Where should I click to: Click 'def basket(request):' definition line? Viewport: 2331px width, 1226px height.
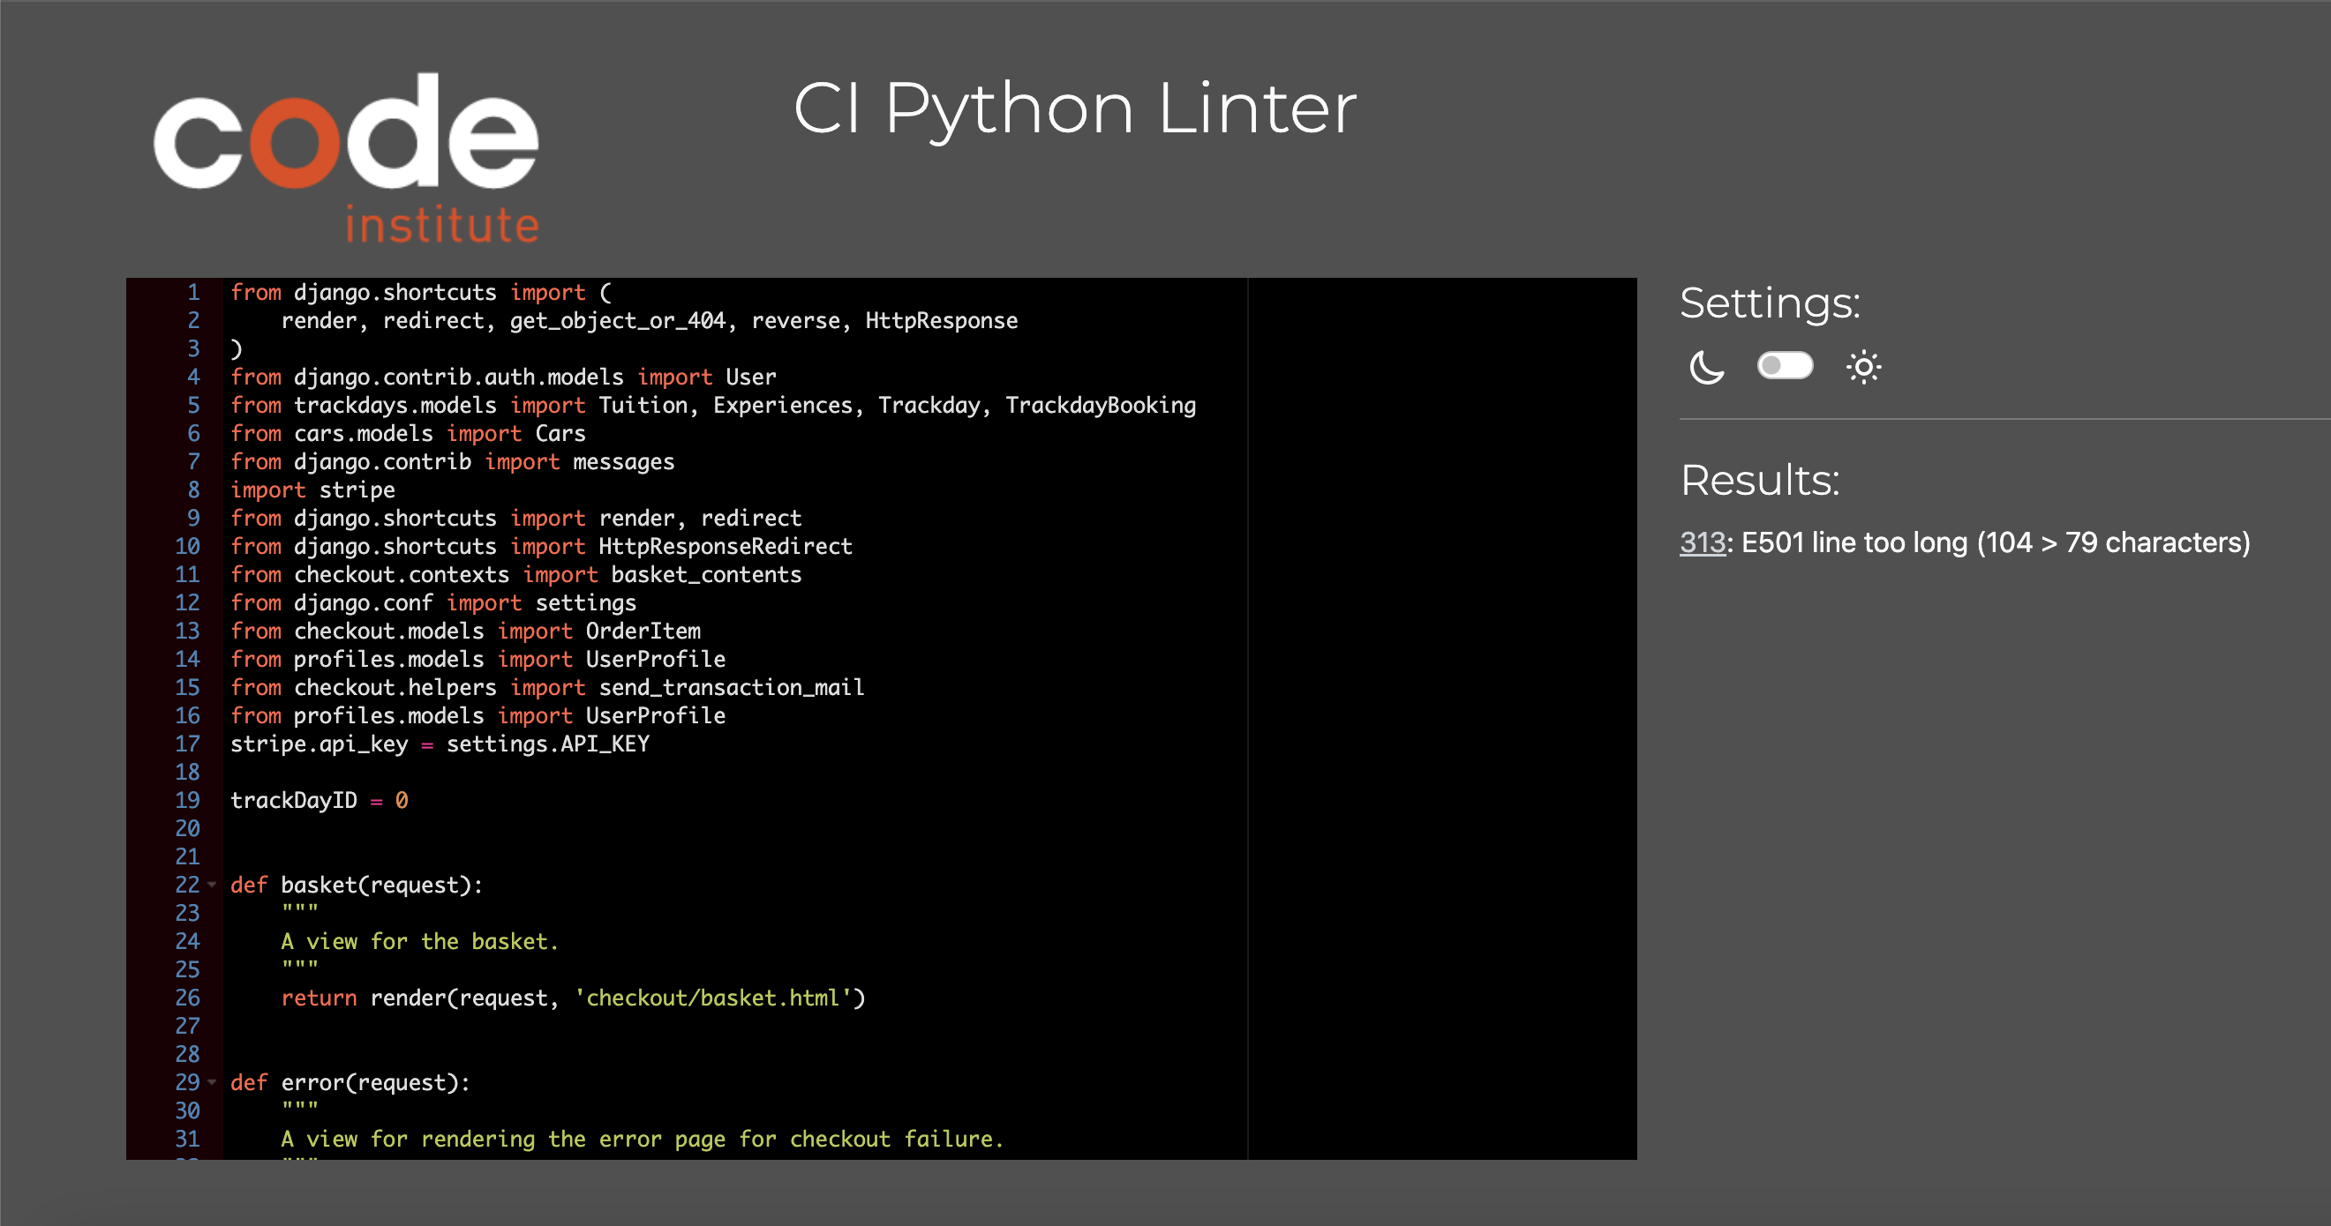(357, 886)
